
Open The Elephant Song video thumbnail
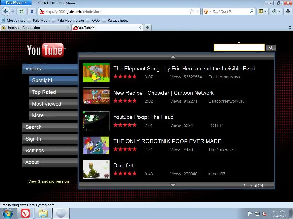pos(96,73)
